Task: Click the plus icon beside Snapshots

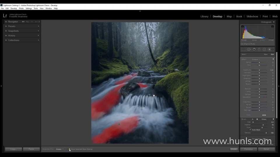Action: coord(38,31)
